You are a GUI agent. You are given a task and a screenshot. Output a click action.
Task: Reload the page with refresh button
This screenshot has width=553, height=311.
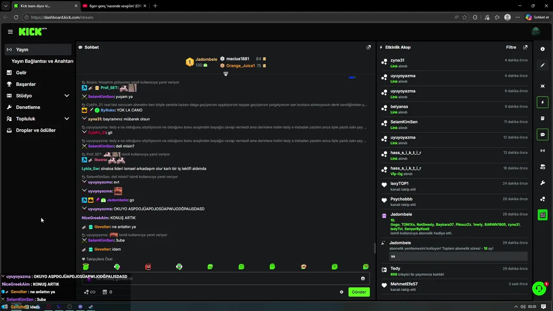(x=16, y=17)
